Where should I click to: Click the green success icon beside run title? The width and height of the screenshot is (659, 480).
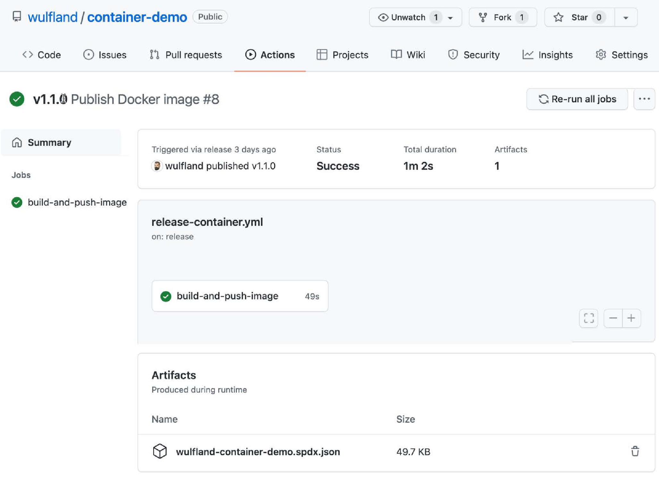point(17,99)
